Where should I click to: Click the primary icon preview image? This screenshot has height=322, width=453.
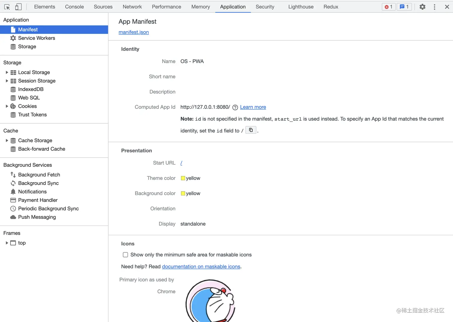click(x=210, y=301)
